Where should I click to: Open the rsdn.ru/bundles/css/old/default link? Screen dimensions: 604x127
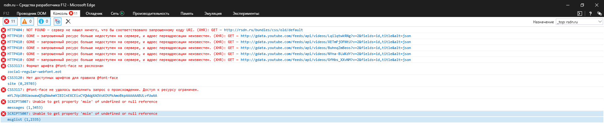[x=263, y=30]
